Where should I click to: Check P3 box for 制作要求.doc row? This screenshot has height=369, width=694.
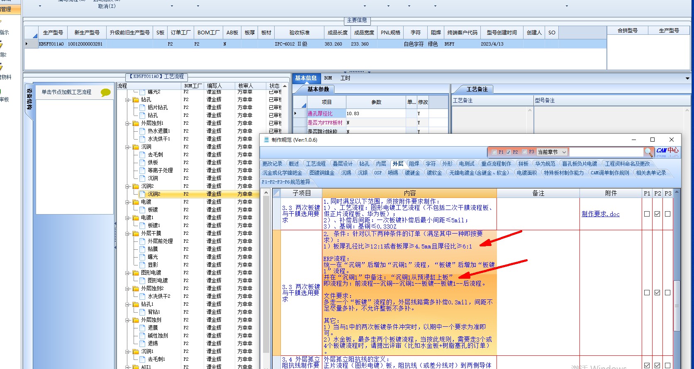pyautogui.click(x=667, y=214)
